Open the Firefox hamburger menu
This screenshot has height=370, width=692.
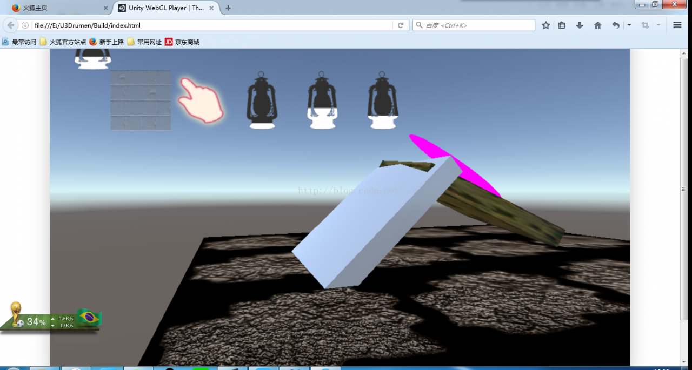(x=677, y=25)
